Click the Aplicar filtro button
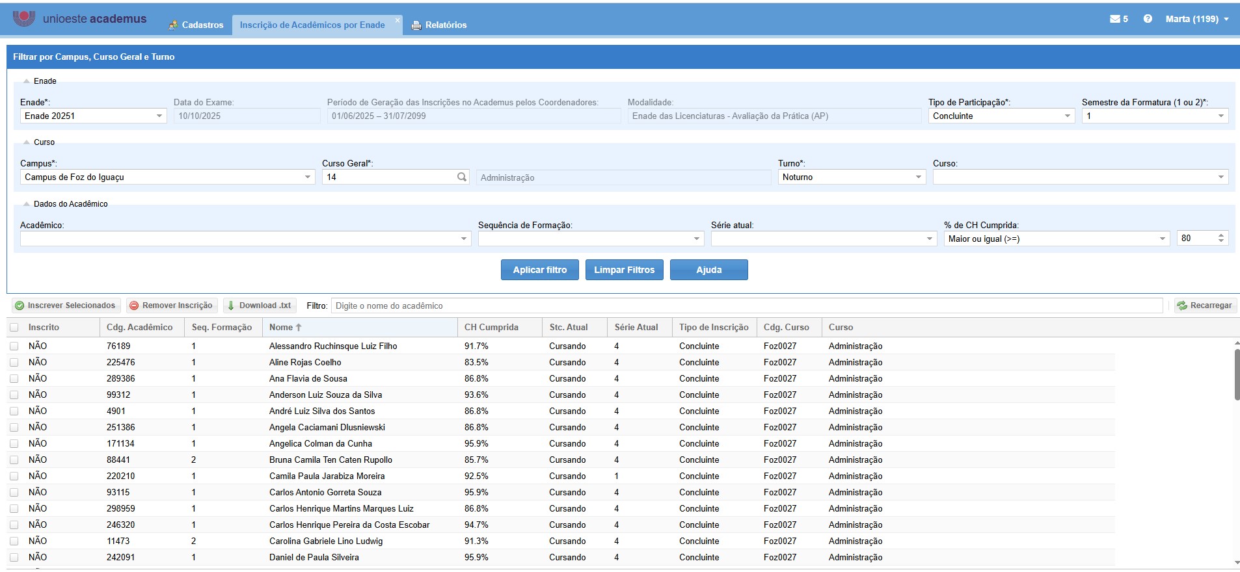1240x572 pixels. coord(539,270)
